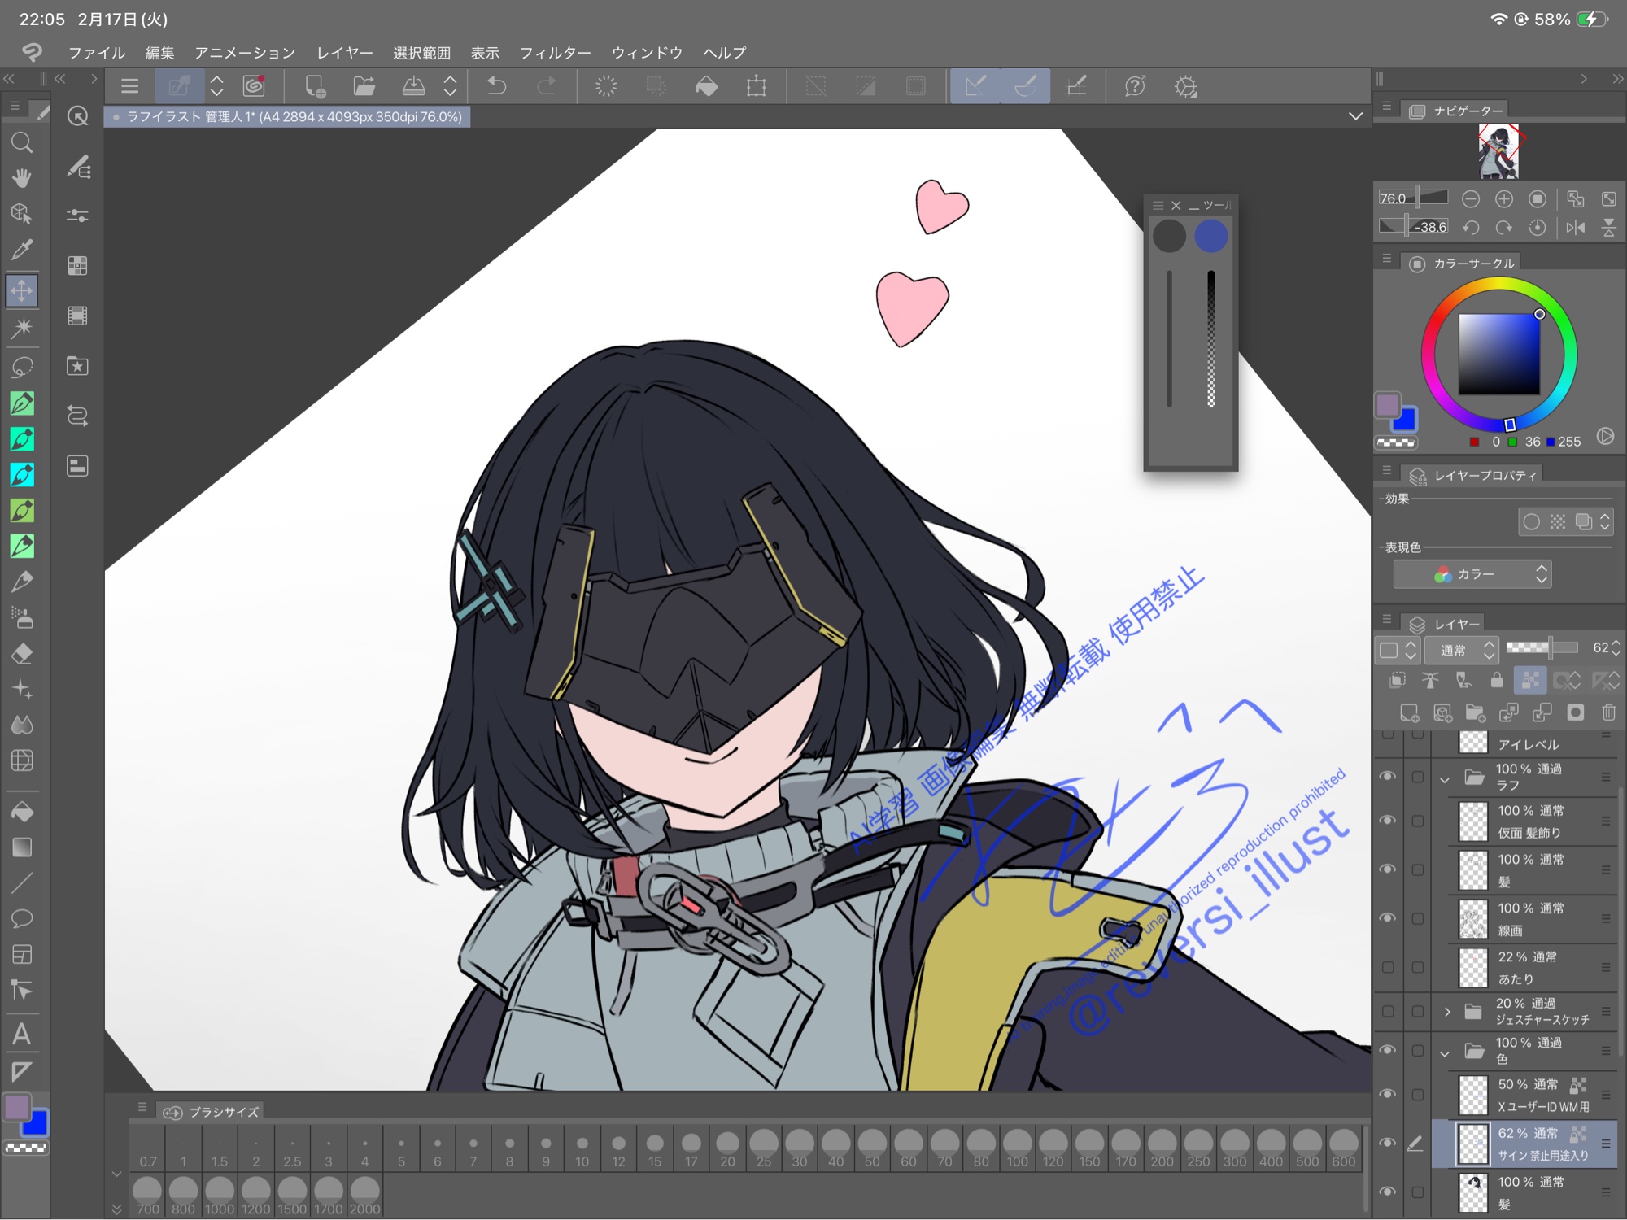Select the Eraser tool
The width and height of the screenshot is (1627, 1220).
click(22, 653)
